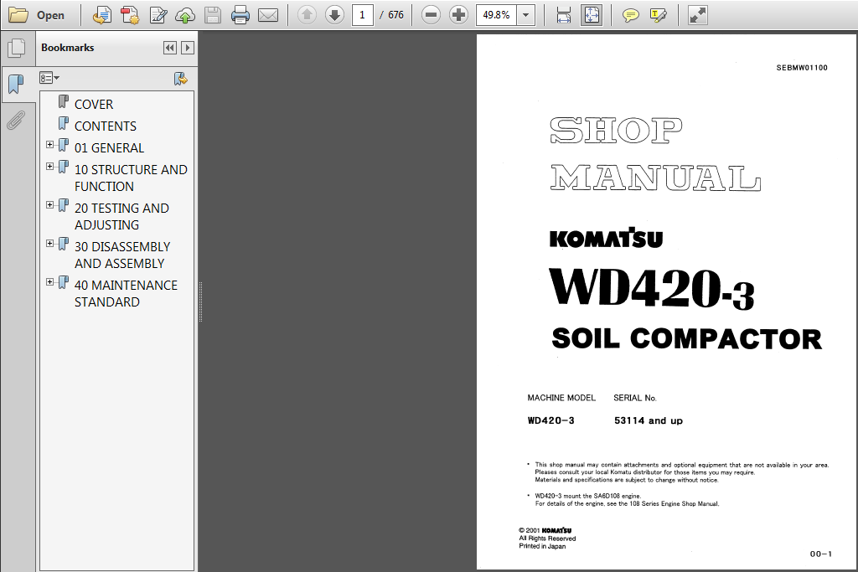Click the WD420-3 model title
Image resolution: width=858 pixels, height=572 pixels.
tap(652, 288)
